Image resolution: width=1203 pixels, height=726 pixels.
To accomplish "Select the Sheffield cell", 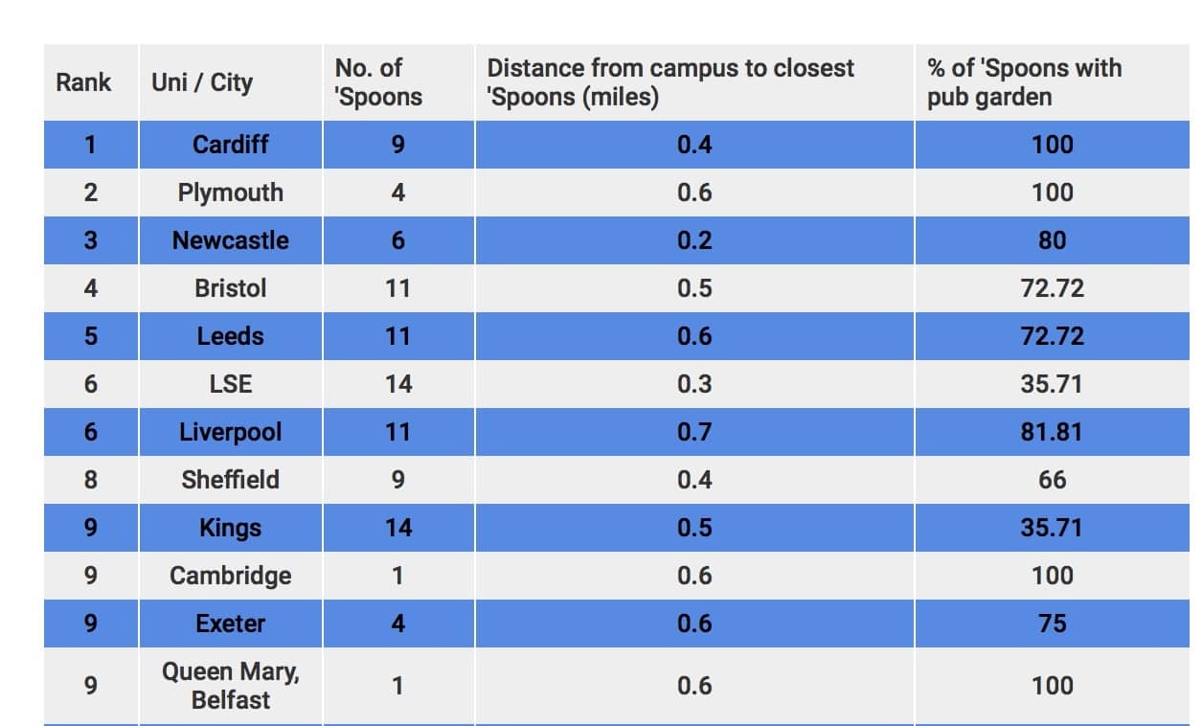I will coord(230,480).
